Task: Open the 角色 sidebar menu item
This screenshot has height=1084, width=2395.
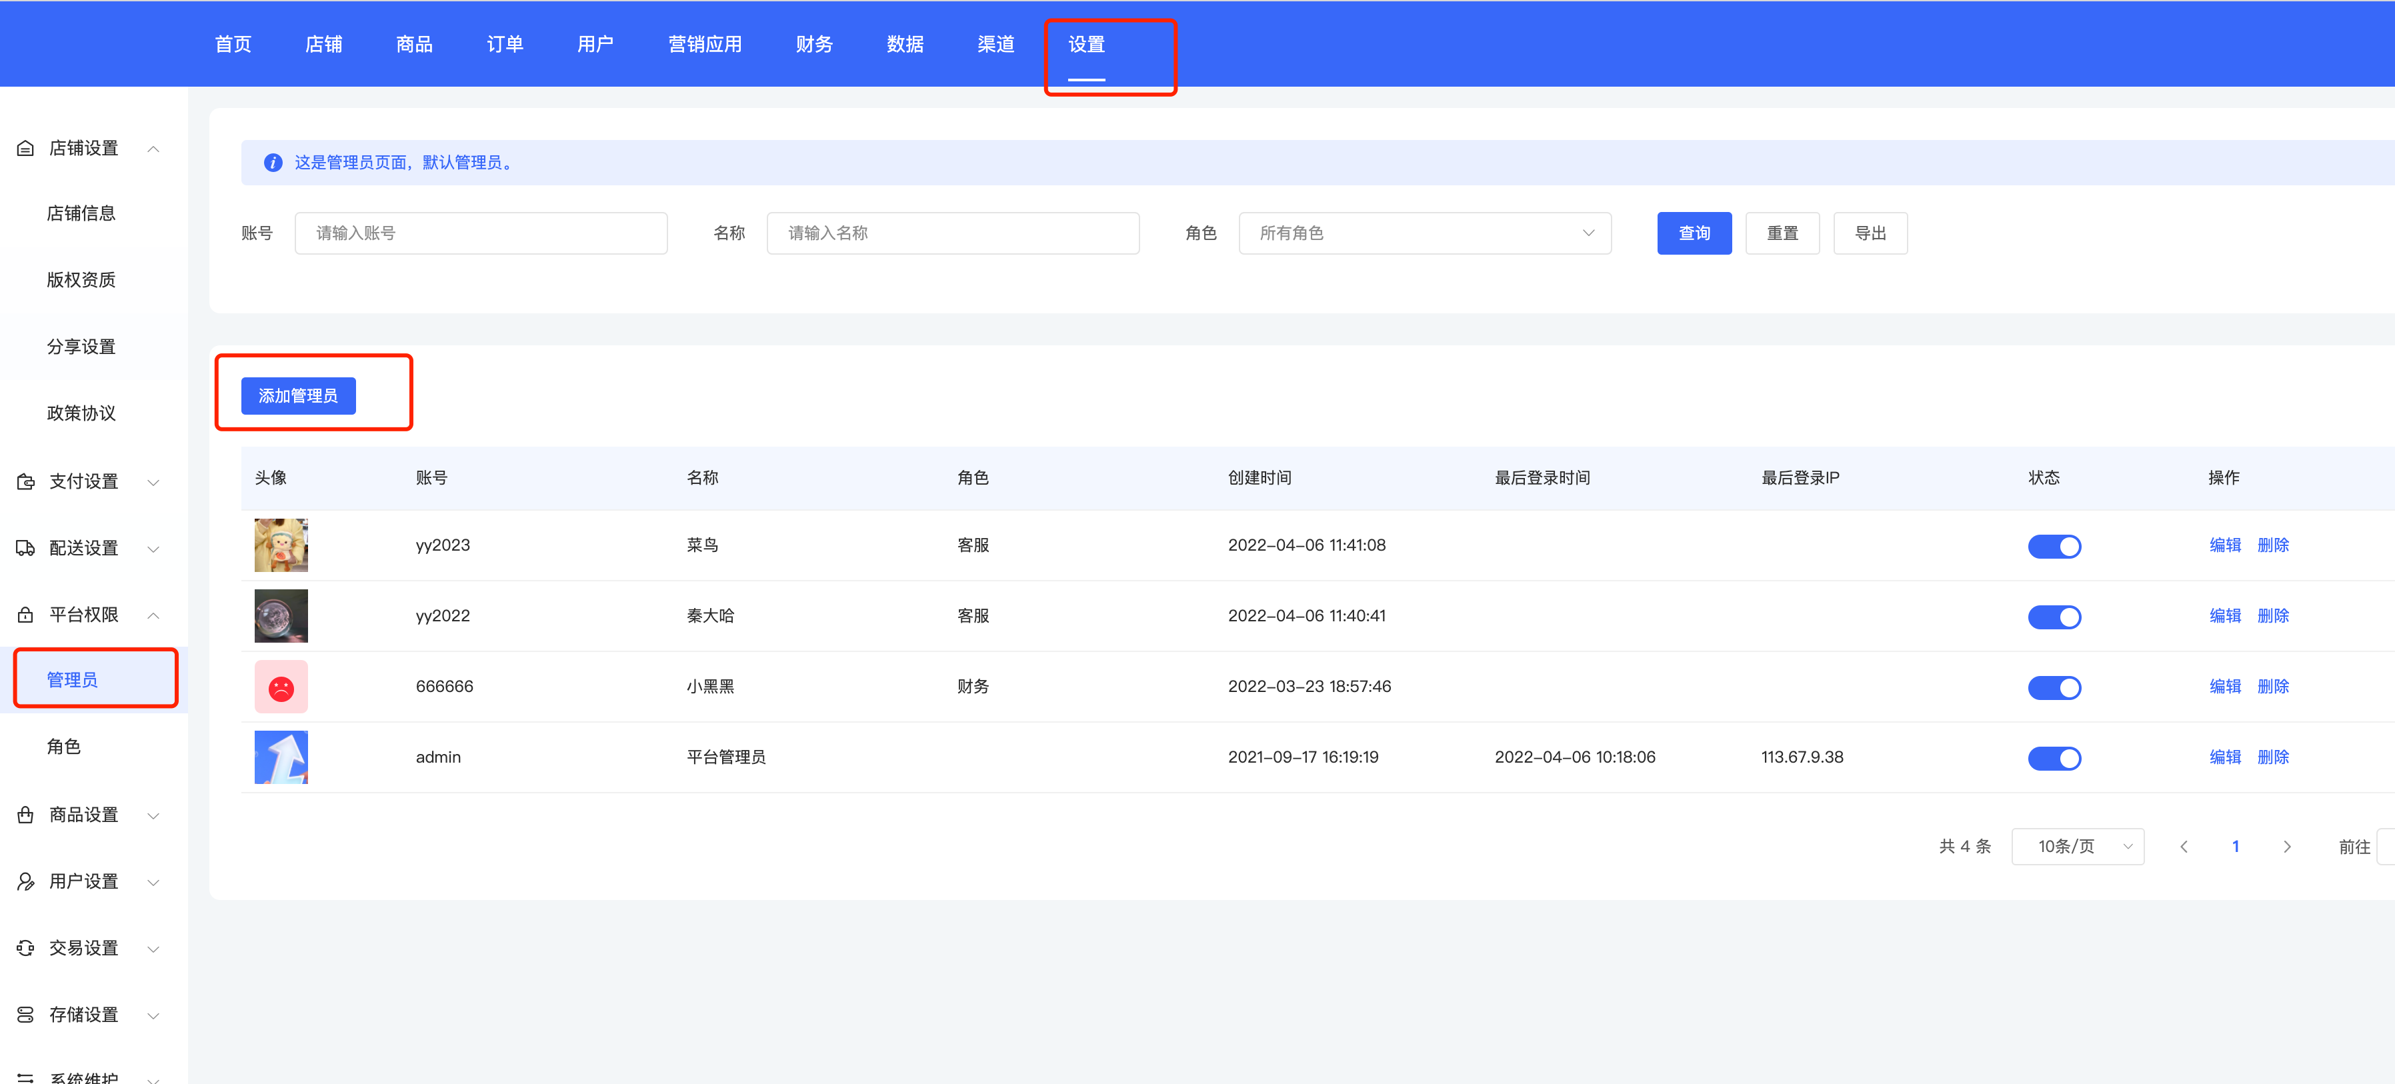Action: point(64,747)
